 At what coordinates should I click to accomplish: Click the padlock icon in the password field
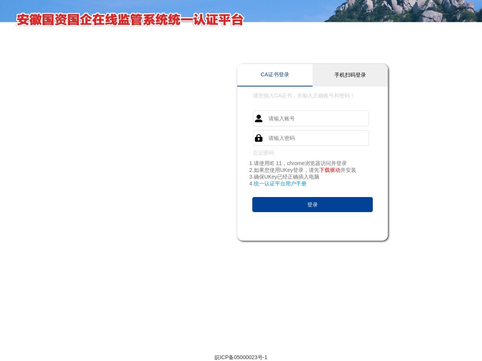[259, 138]
